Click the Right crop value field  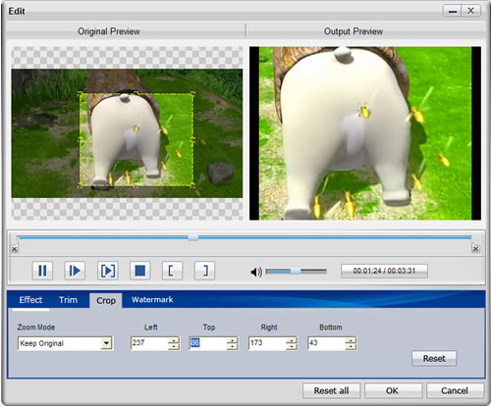click(267, 343)
